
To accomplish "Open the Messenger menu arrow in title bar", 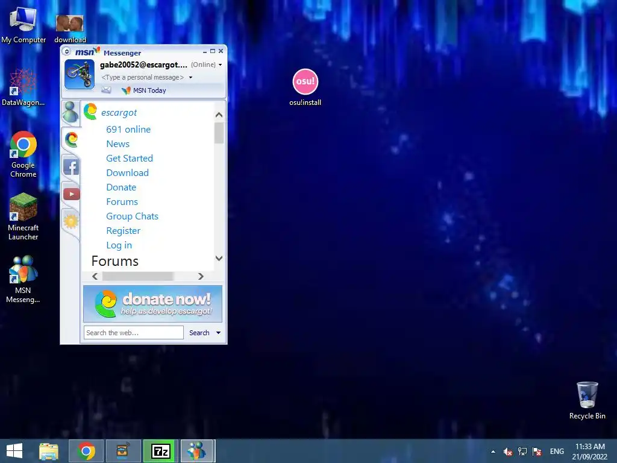I will (x=66, y=52).
